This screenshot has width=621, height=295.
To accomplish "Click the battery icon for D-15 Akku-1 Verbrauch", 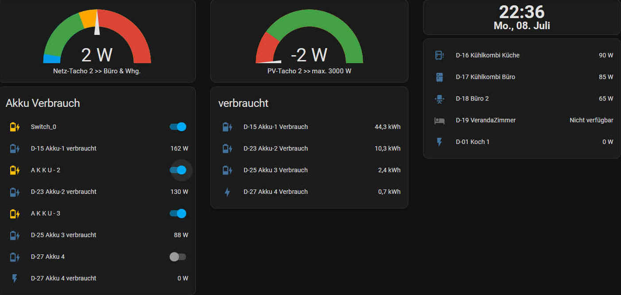I will coord(227,127).
